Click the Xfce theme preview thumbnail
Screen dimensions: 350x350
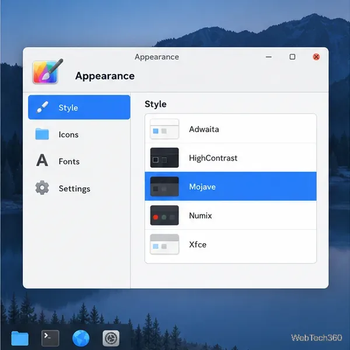(x=164, y=244)
